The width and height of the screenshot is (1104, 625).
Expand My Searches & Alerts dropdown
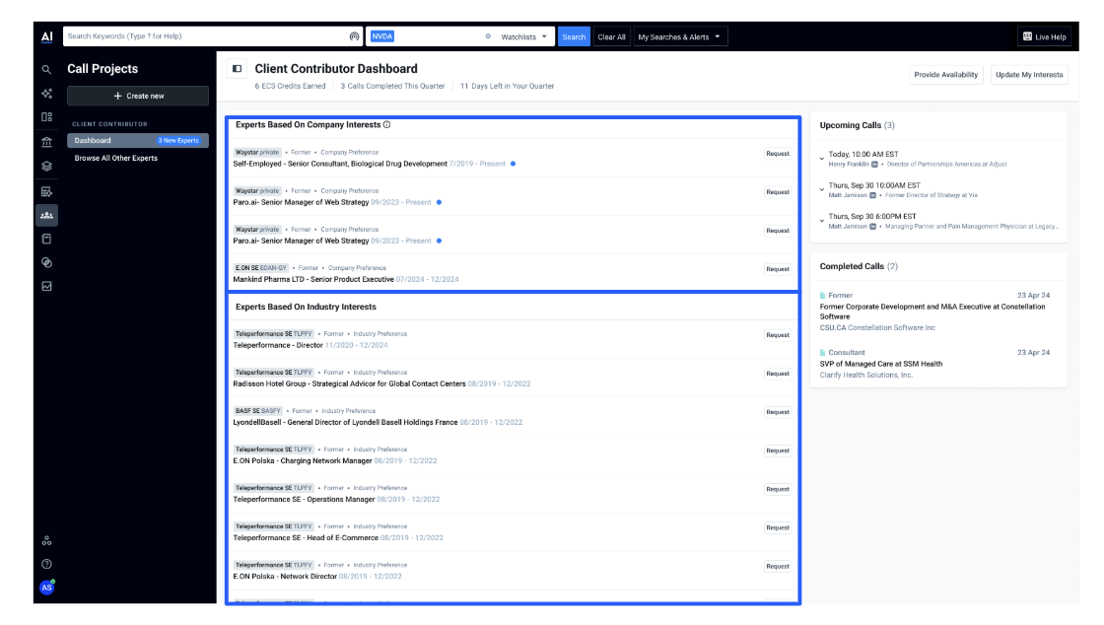678,36
